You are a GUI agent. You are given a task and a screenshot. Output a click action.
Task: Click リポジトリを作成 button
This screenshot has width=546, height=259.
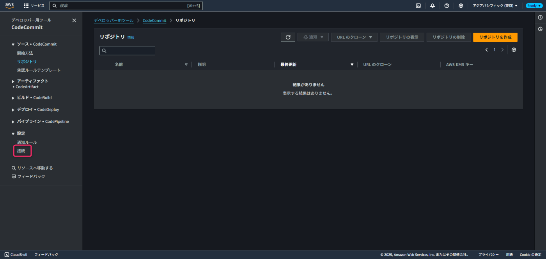click(x=495, y=37)
